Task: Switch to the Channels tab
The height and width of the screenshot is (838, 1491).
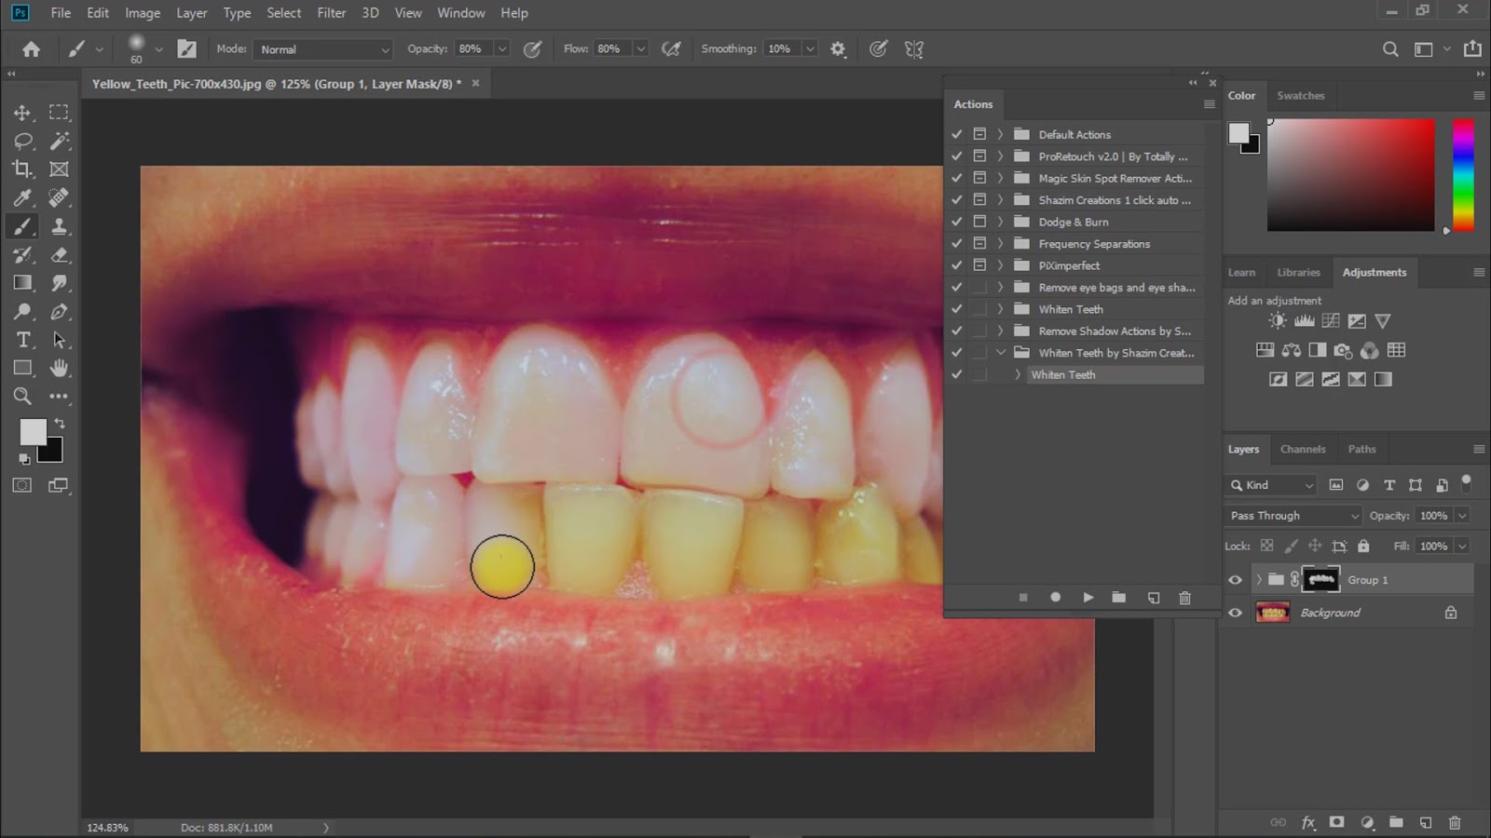Action: coord(1302,449)
